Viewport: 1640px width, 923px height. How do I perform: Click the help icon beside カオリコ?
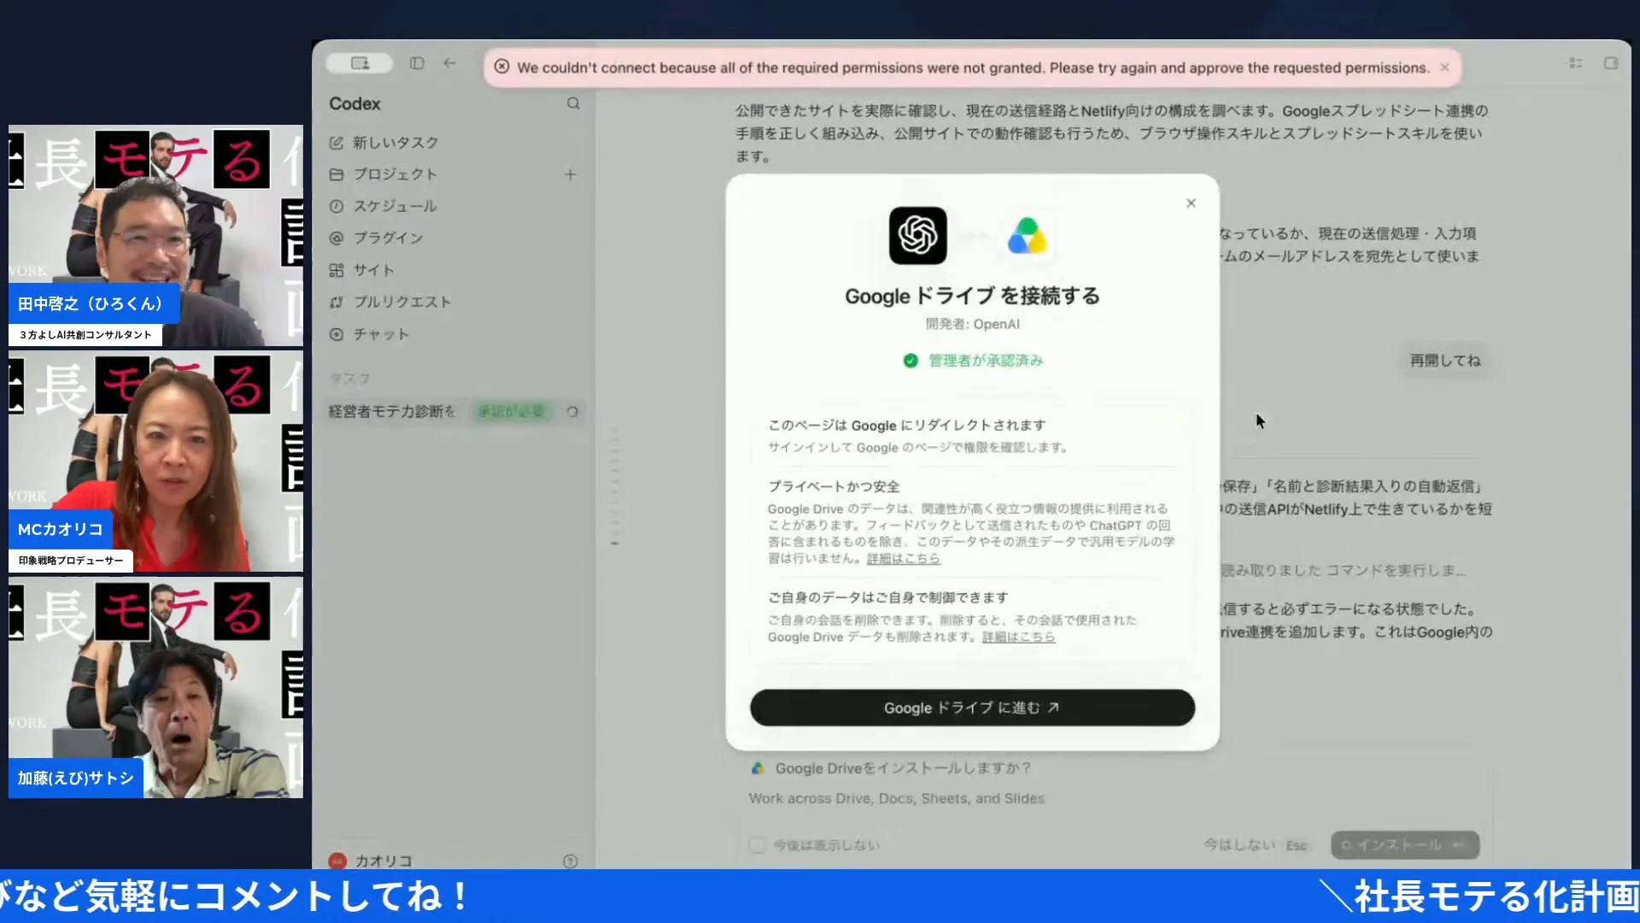571,861
